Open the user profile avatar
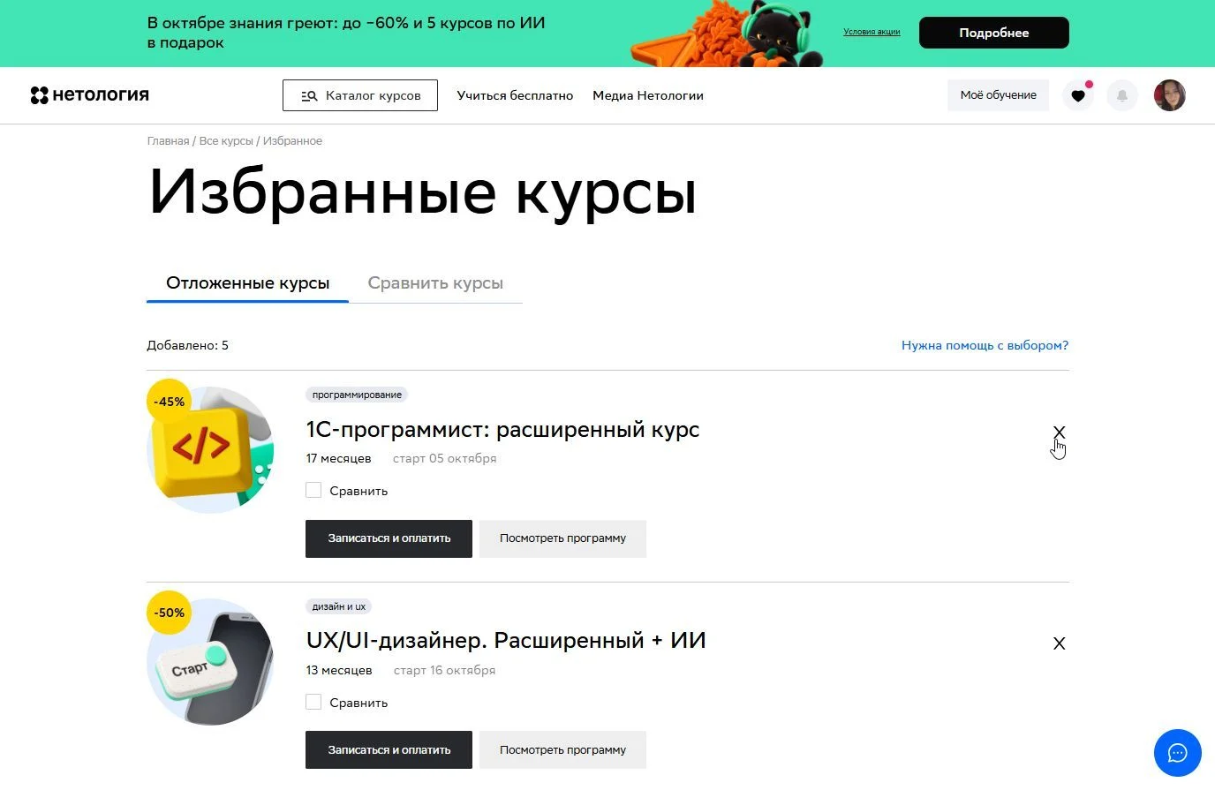 (x=1169, y=95)
